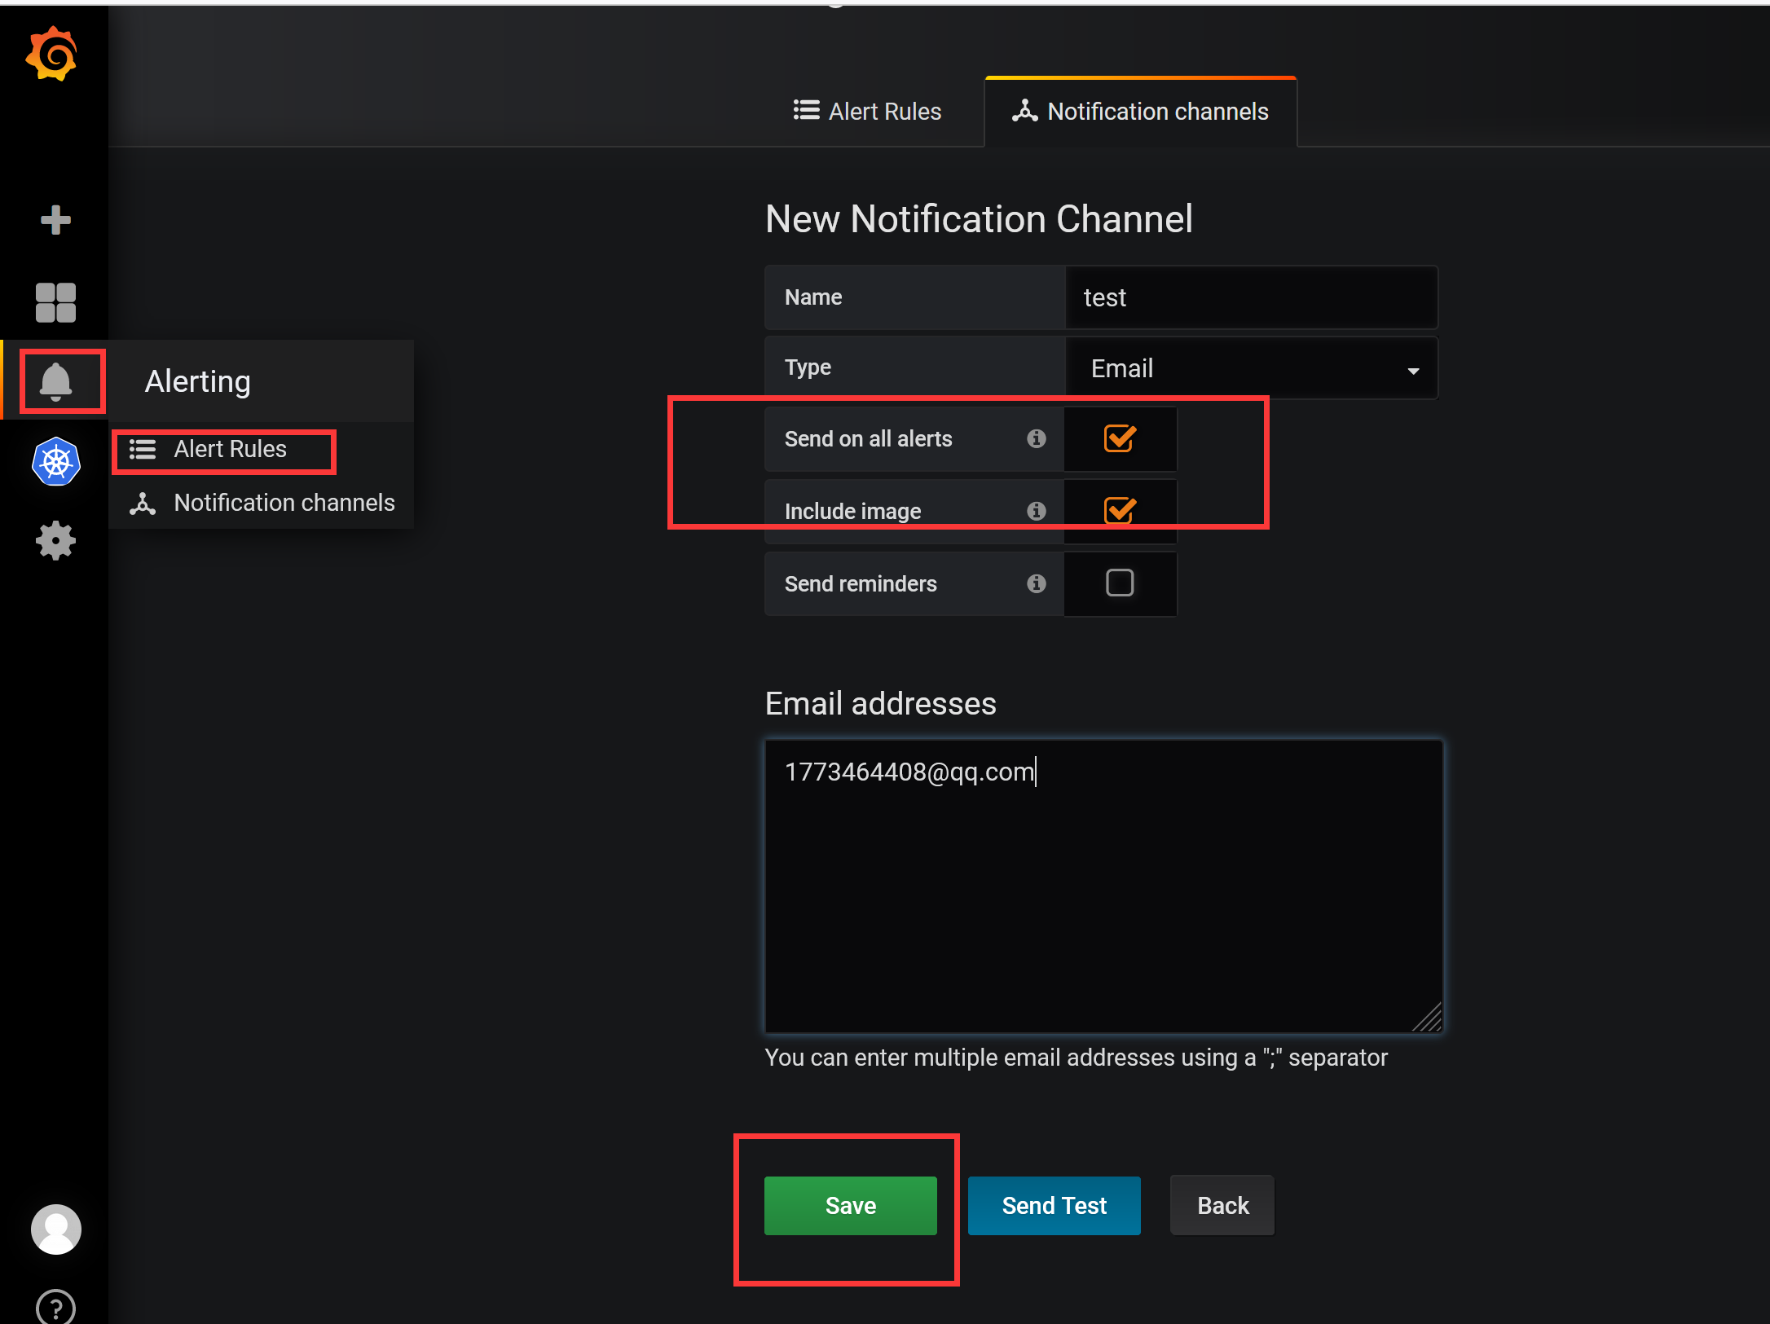Click the Name input field containing test
The image size is (1770, 1324).
[1251, 297]
